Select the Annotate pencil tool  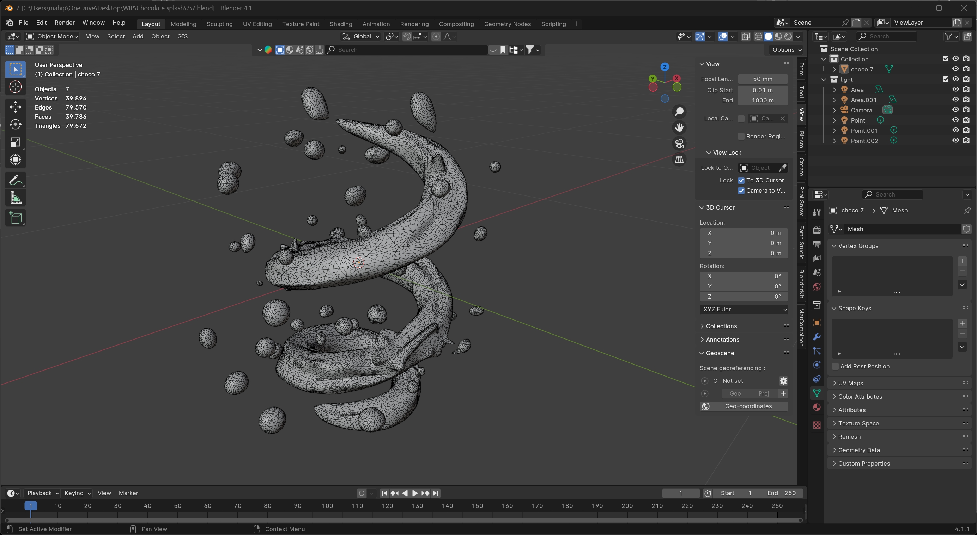(x=15, y=180)
